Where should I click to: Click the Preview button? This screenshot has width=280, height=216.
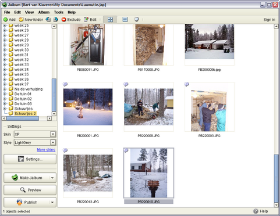(30, 190)
